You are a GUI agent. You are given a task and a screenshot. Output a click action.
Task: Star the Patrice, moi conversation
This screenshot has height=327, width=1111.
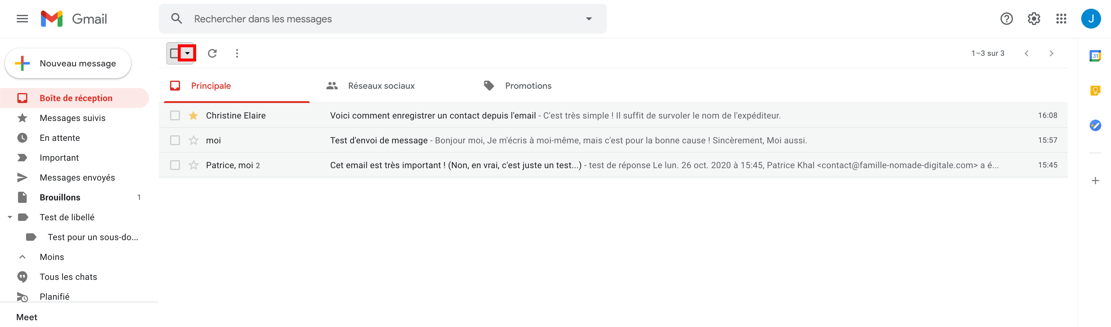pos(193,165)
